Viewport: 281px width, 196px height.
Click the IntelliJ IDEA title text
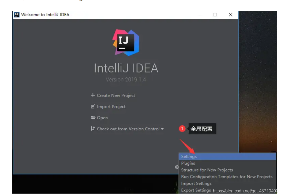click(x=126, y=68)
